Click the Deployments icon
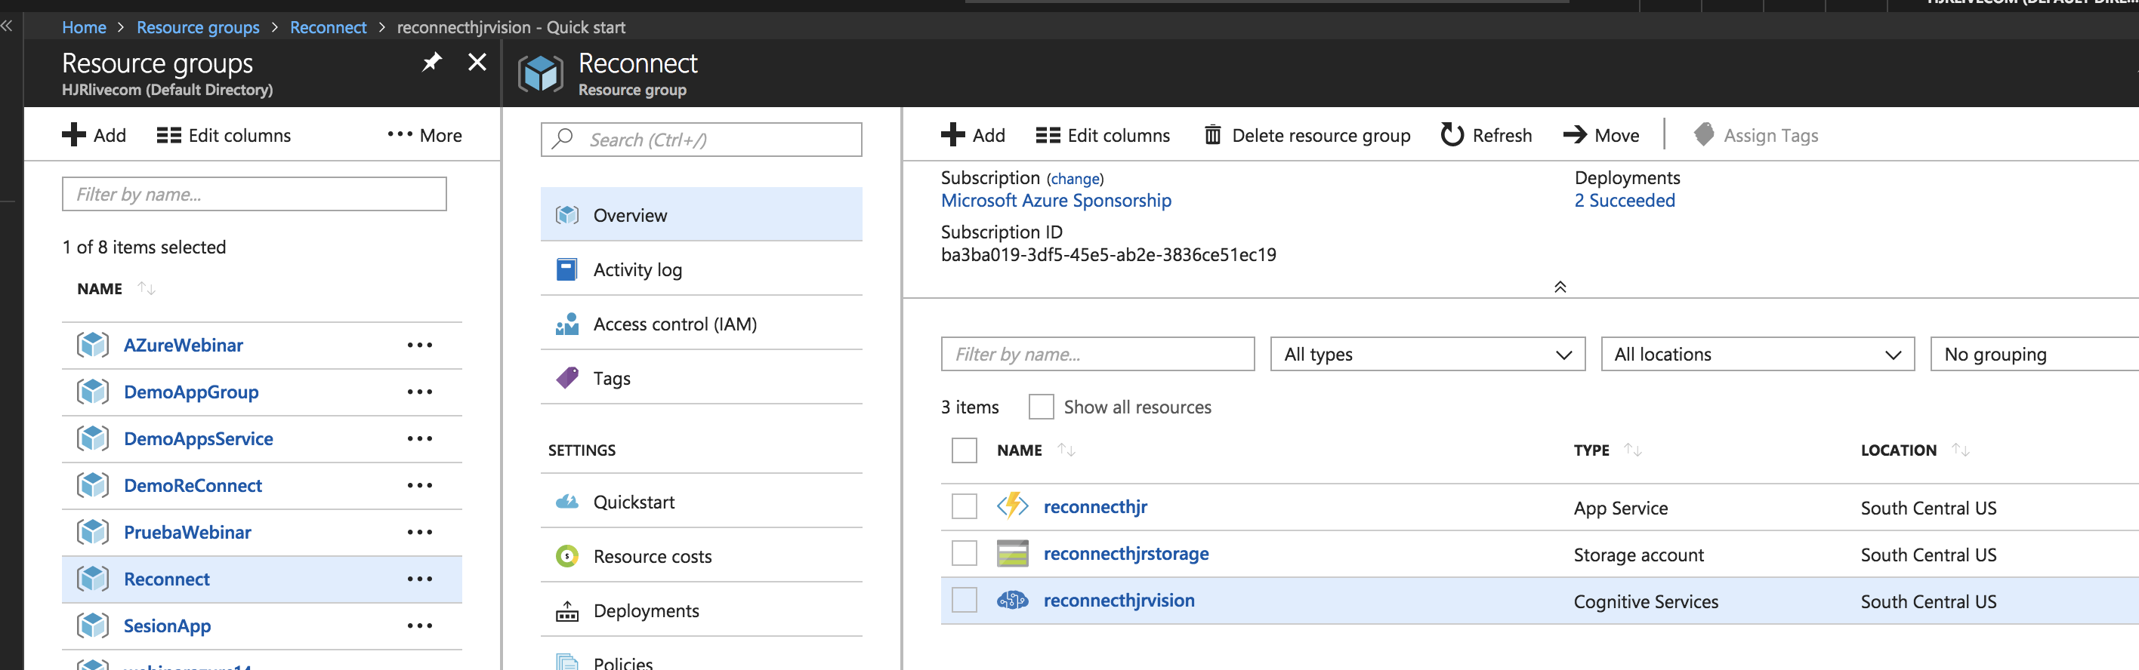The height and width of the screenshot is (670, 2139). 567,611
